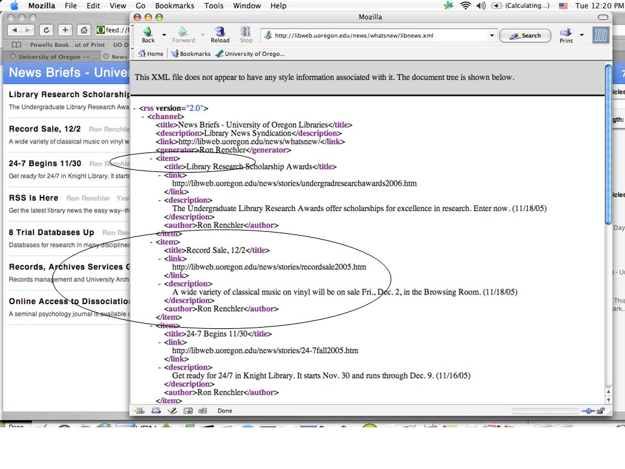Click the Home button on the personal toolbar

[150, 54]
